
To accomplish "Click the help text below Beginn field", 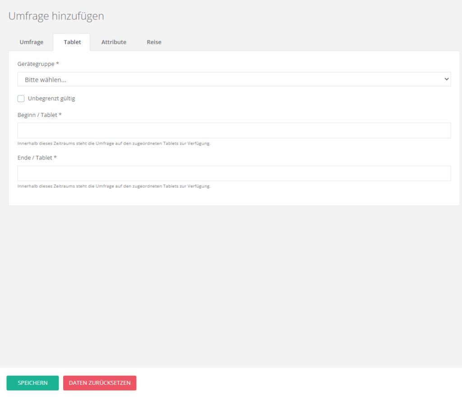I will [114, 144].
